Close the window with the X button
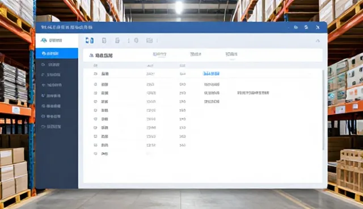 [318, 27]
